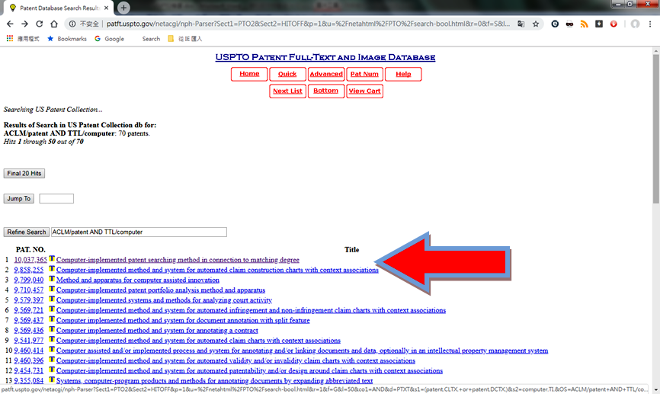Open View Cart

tap(364, 91)
